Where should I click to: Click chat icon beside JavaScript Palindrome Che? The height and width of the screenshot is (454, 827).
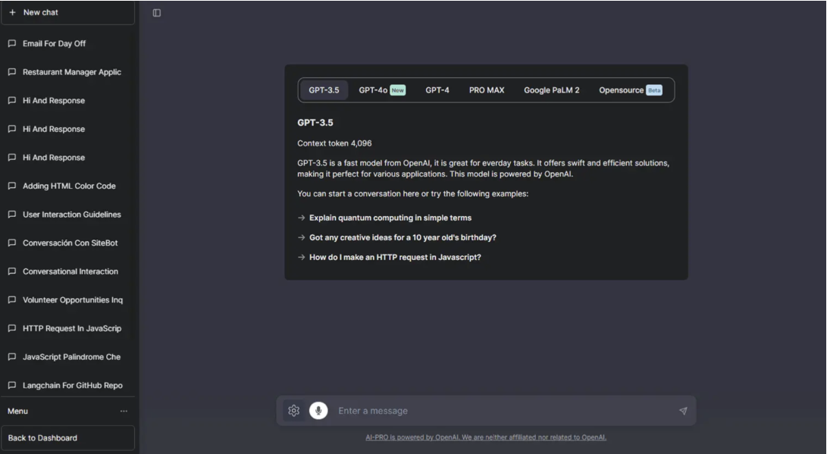[12, 356]
